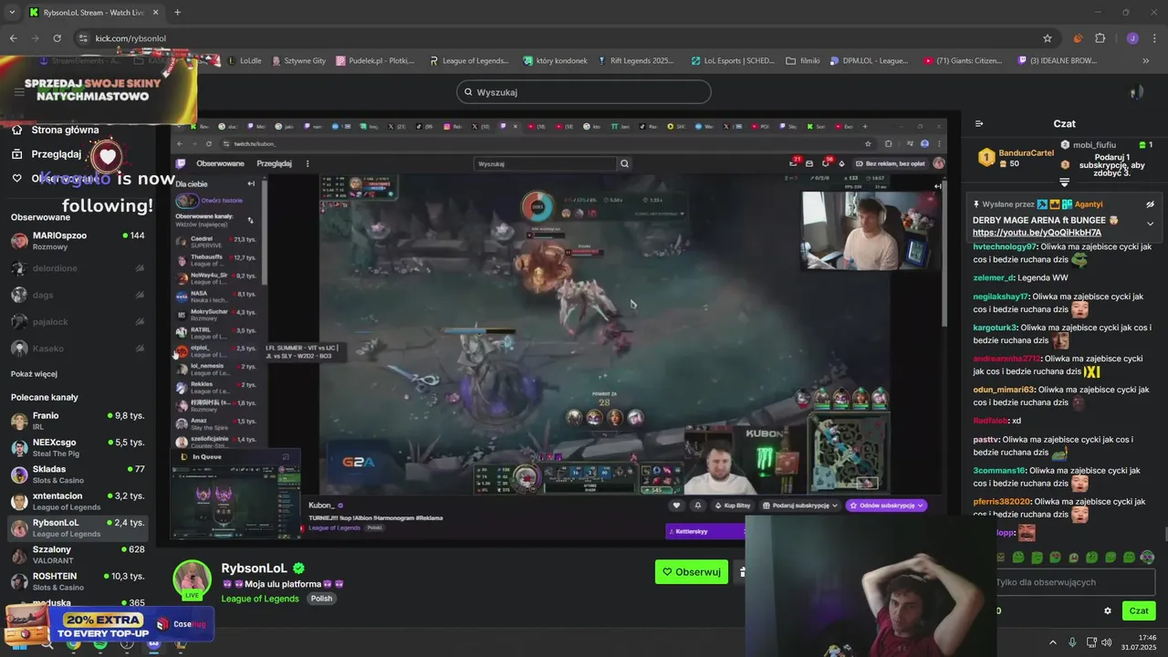Bookmark this page with the star icon
This screenshot has height=657, width=1168.
[1048, 38]
